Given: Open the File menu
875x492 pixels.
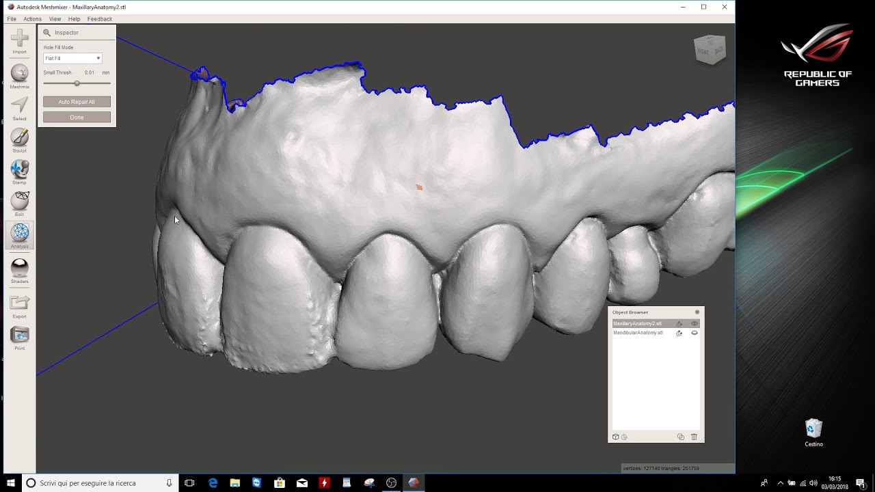Looking at the screenshot, I should pos(12,19).
